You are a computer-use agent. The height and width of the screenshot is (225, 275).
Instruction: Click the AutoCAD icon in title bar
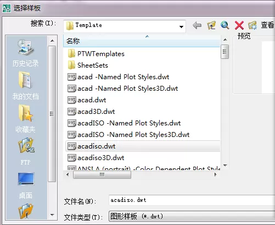click(x=7, y=8)
